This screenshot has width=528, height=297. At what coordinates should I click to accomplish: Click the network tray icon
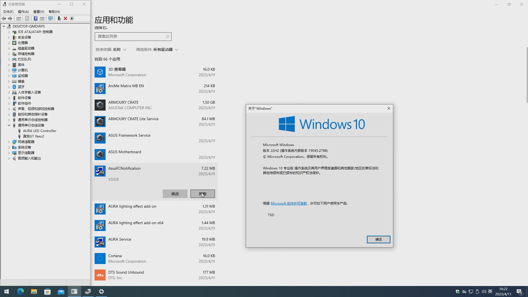tap(471, 291)
